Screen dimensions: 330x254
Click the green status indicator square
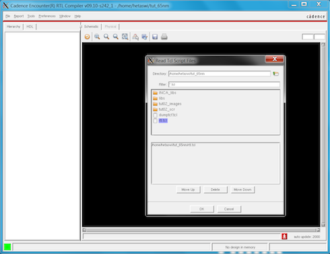click(x=7, y=247)
